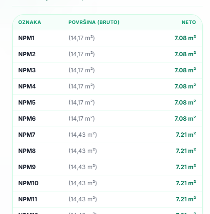Select the NPM2 label cell

click(27, 54)
